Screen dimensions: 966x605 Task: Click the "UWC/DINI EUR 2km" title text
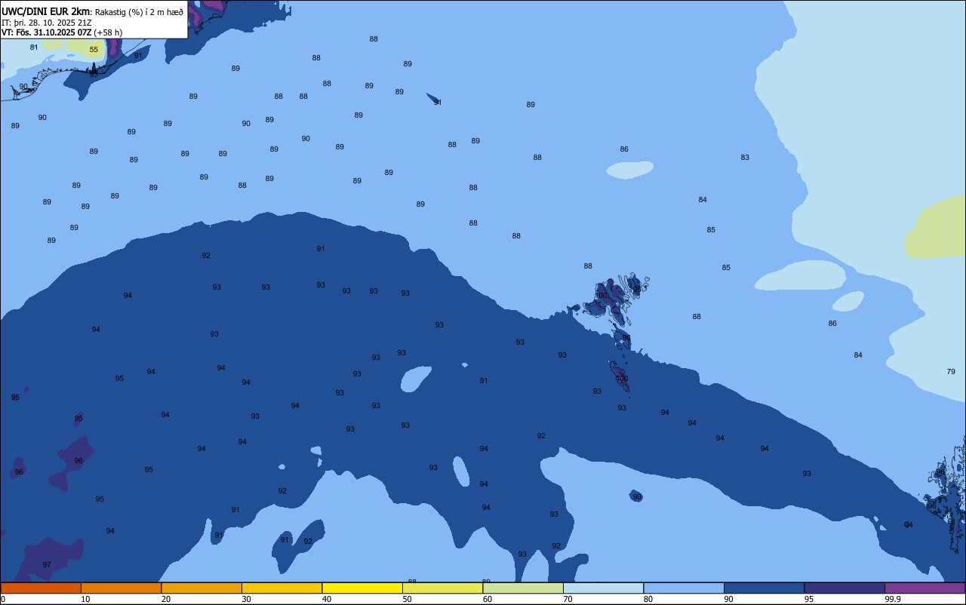(x=45, y=11)
